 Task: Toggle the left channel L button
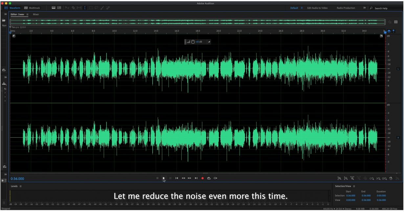(x=398, y=69)
